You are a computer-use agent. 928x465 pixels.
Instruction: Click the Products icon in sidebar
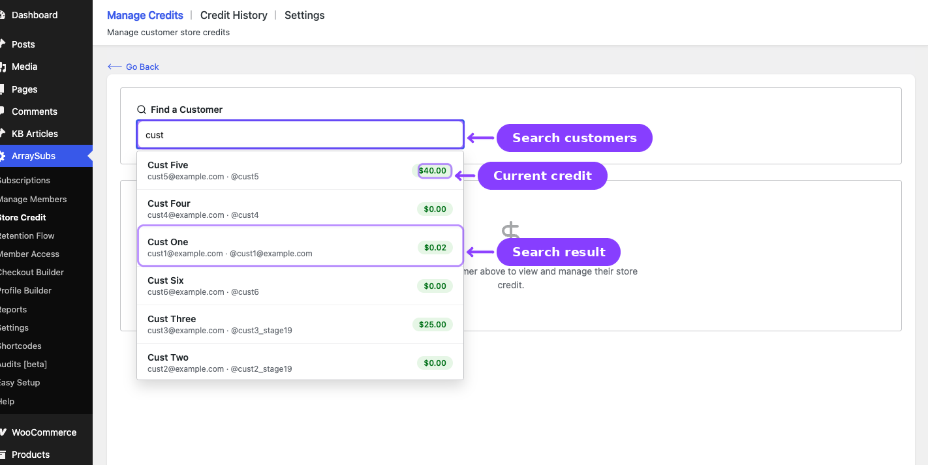click(2, 455)
